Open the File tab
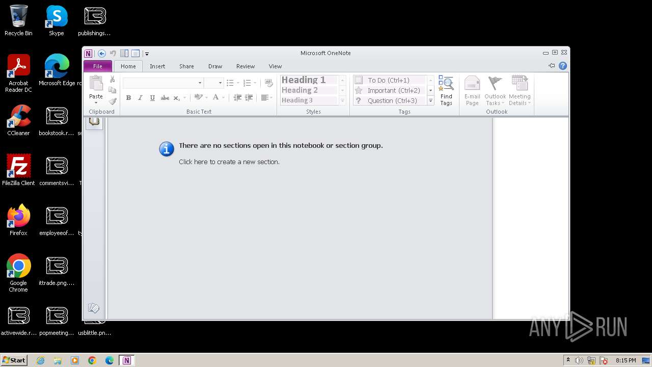 tap(98, 66)
